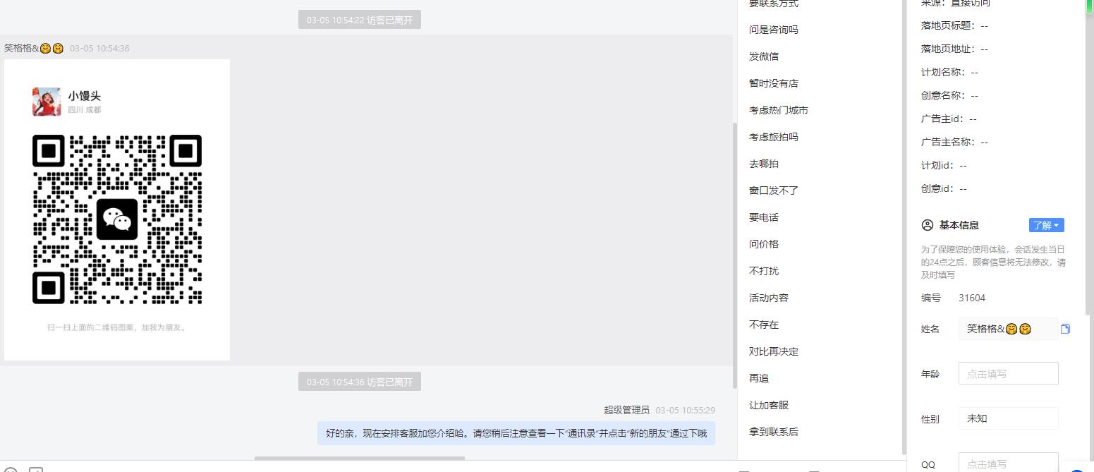The image size is (1094, 472).
Task: Select quick reply 让加客服
Action: click(768, 405)
